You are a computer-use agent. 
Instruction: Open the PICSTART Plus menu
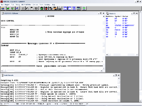[x=26, y=5]
